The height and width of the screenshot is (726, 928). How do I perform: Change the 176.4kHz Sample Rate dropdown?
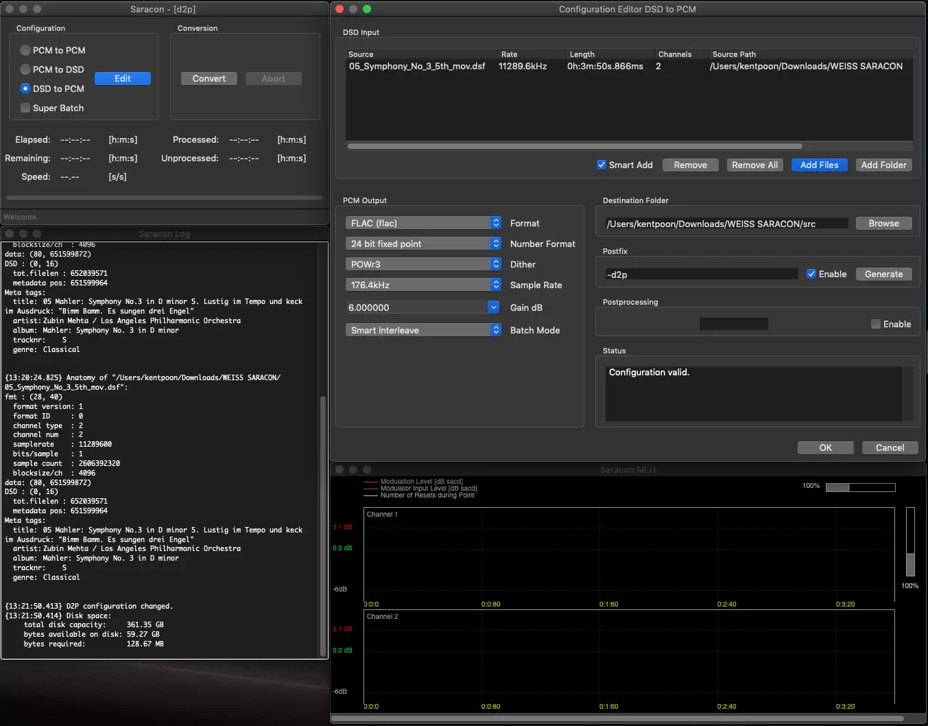[423, 285]
